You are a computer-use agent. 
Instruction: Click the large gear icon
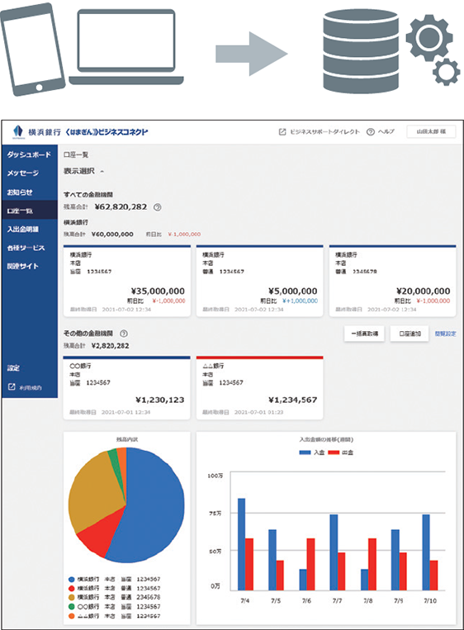[x=429, y=38]
